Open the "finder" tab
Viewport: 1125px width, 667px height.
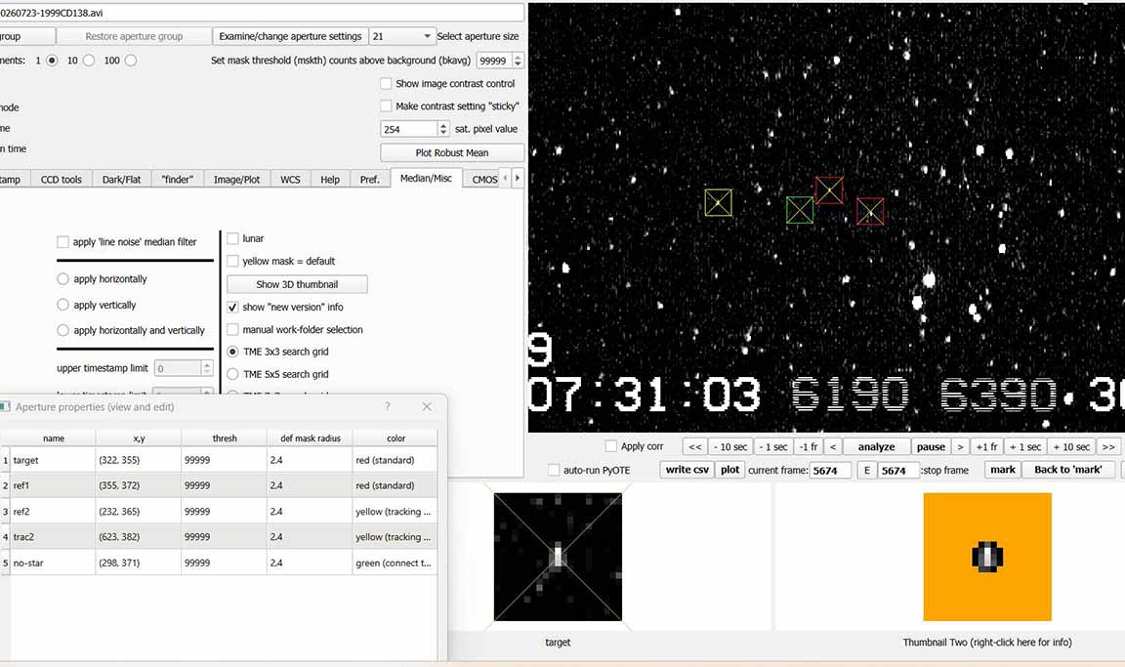click(177, 180)
